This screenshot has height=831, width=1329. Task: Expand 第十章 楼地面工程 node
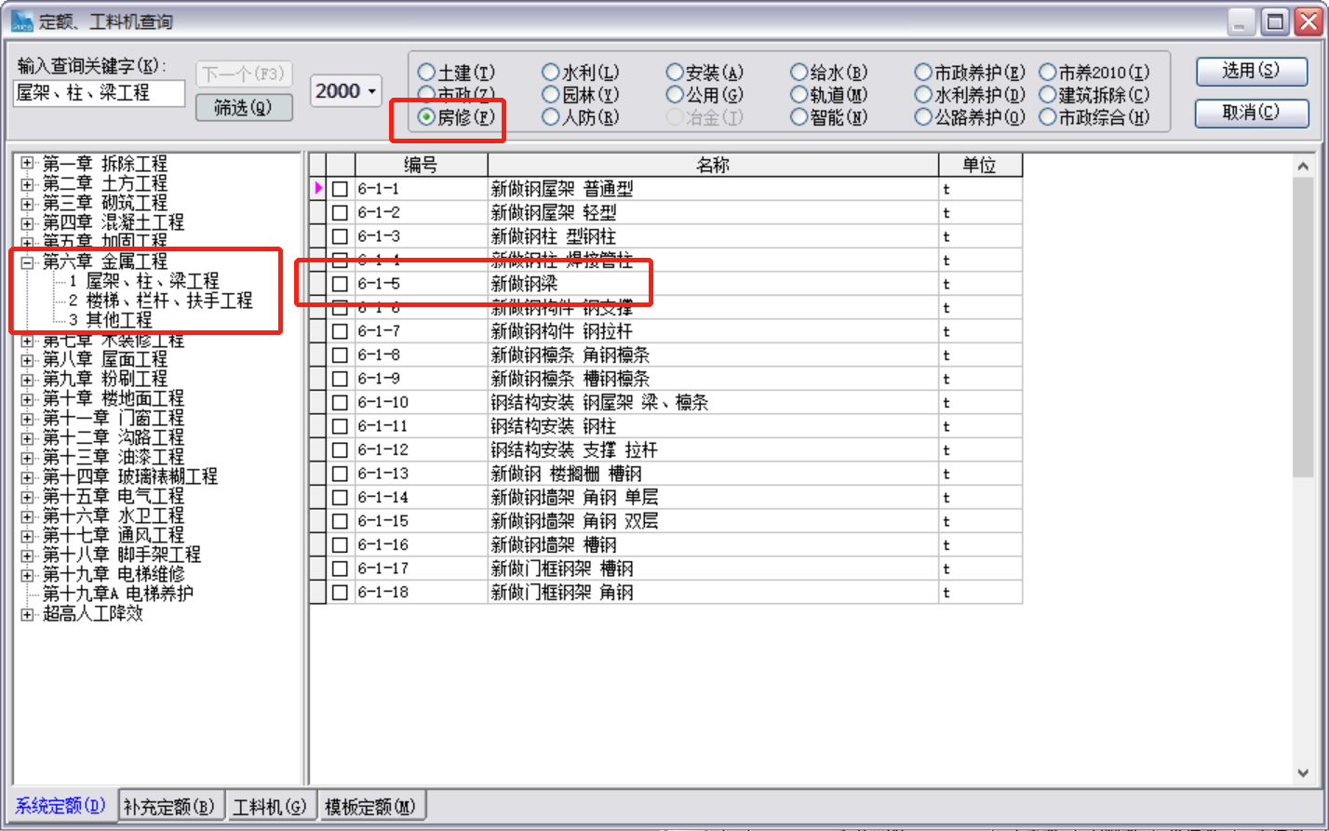click(27, 398)
